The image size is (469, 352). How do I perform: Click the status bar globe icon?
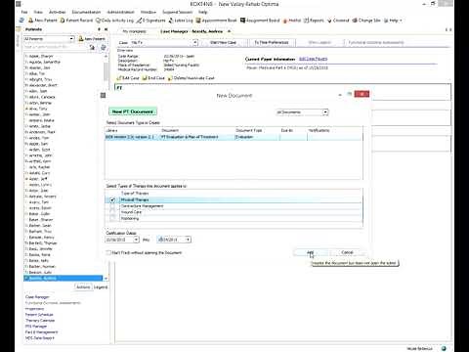point(444,348)
